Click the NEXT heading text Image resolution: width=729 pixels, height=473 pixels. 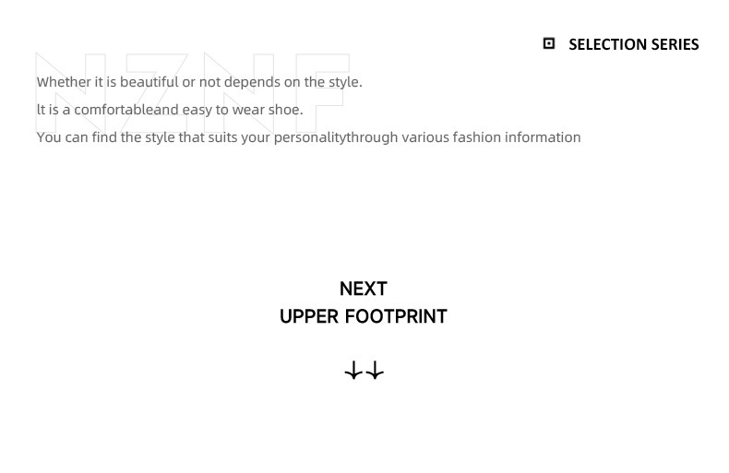[364, 289]
